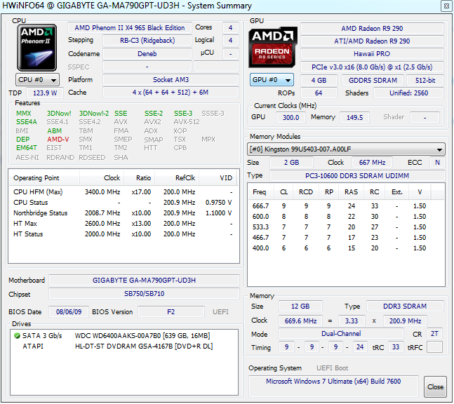Select the Northbridge Status row
The width and height of the screenshot is (454, 404).
[x=123, y=213]
